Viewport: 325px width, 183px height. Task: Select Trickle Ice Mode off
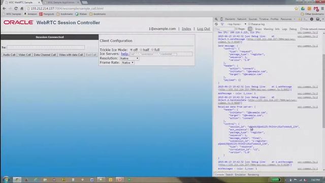tap(131, 50)
